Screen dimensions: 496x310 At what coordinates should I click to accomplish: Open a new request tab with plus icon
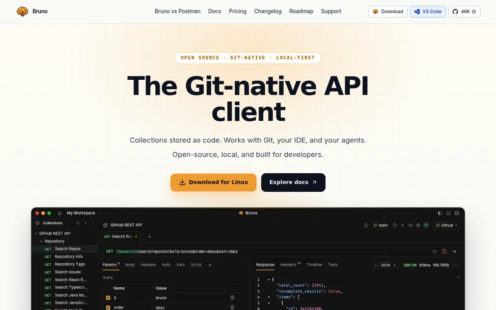150,236
